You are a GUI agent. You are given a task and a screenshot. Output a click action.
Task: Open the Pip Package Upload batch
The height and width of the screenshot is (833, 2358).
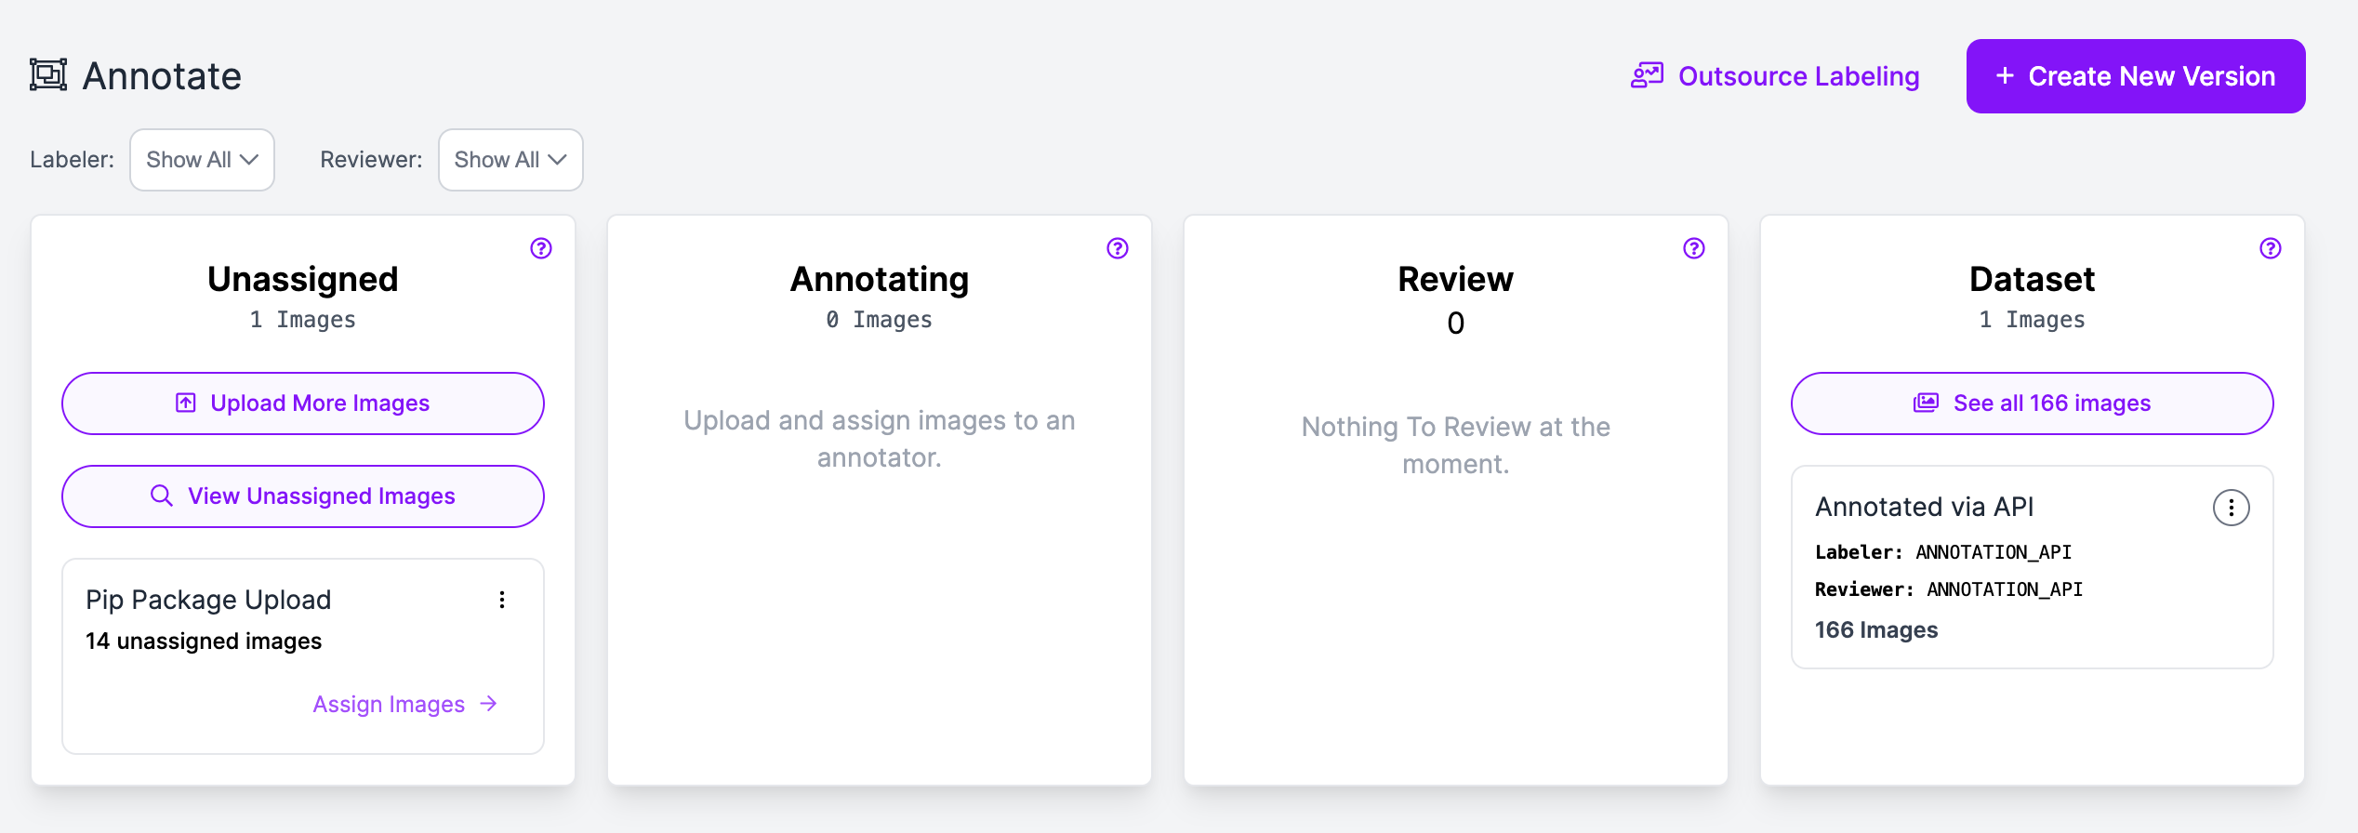(208, 601)
